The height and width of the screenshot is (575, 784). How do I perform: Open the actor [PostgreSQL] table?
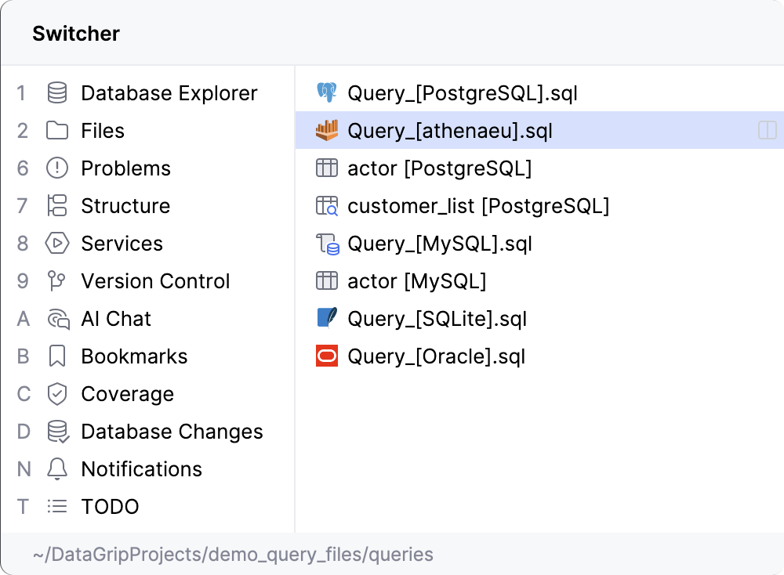tap(439, 168)
